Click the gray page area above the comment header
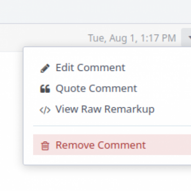The image size is (191, 191). 95,11
